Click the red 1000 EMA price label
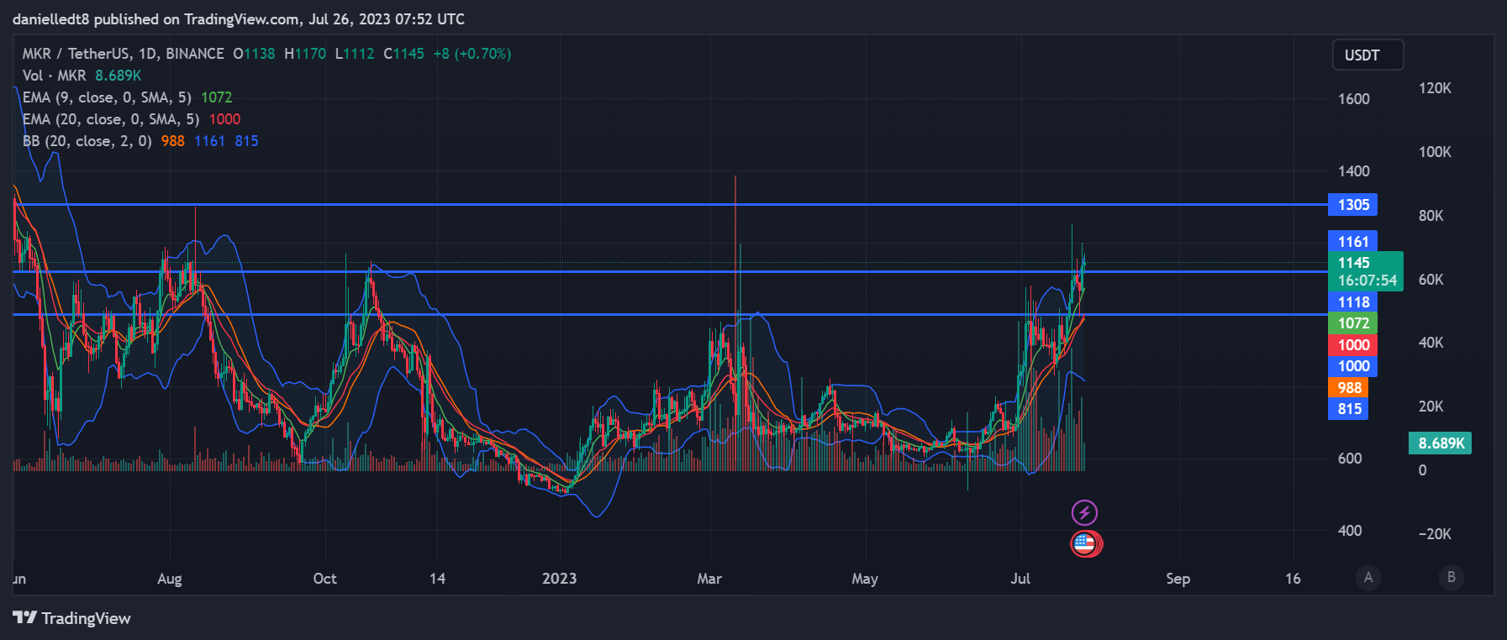This screenshot has height=640, width=1507. (1353, 344)
